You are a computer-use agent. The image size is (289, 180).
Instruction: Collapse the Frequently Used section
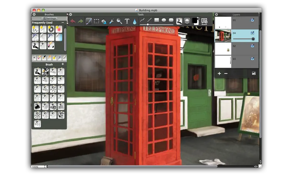click(x=63, y=22)
